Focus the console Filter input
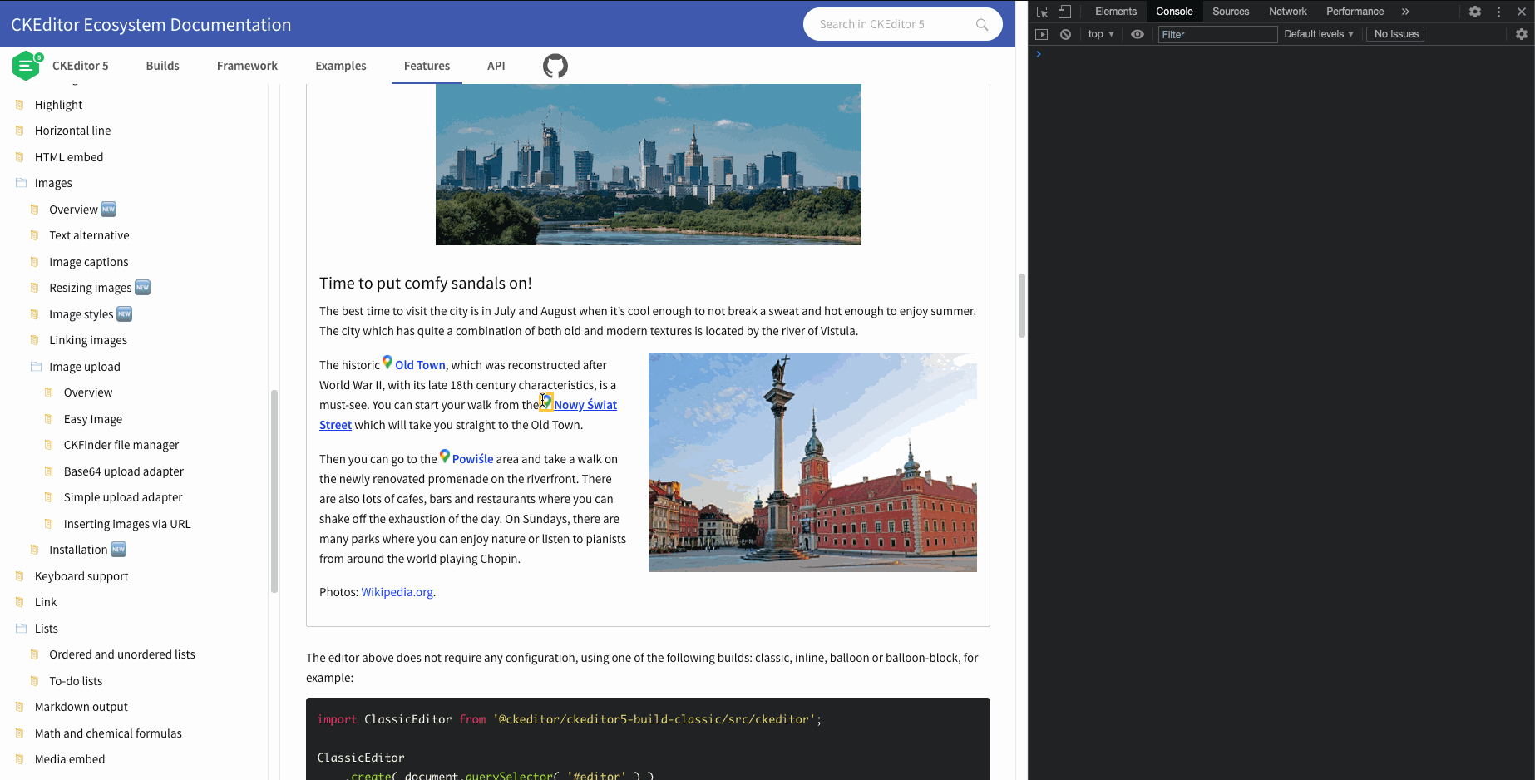 click(1218, 34)
